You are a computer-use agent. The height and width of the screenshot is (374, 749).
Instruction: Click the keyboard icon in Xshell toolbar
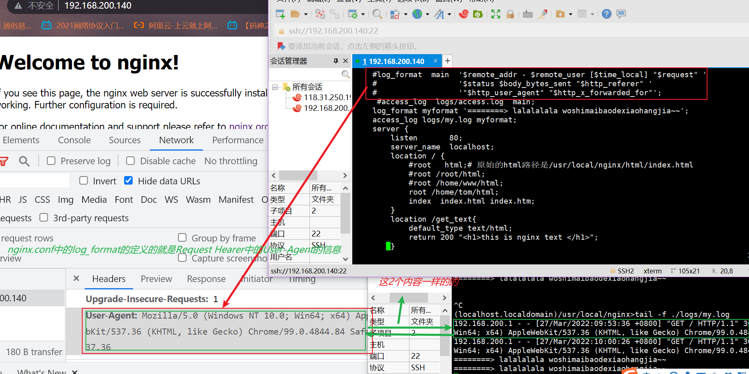coord(528,14)
